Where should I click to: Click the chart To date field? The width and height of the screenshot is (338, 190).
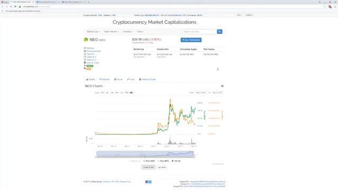tap(218, 93)
